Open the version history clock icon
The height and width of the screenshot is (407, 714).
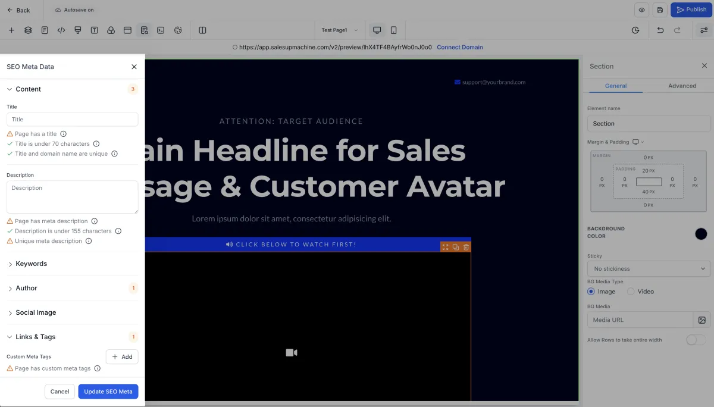pos(635,30)
